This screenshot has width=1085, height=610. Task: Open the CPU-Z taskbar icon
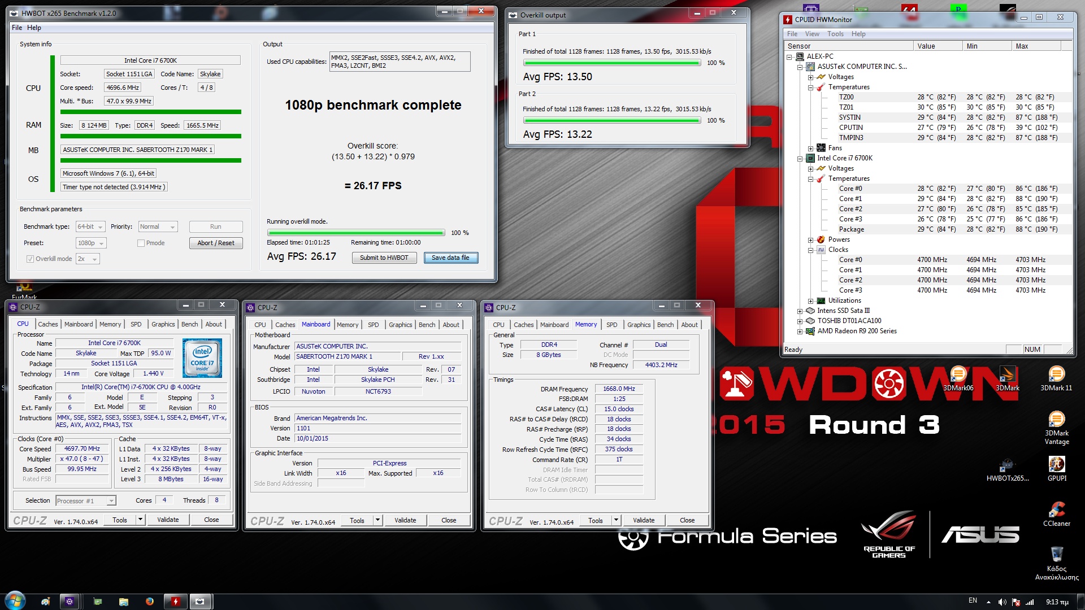coord(70,602)
